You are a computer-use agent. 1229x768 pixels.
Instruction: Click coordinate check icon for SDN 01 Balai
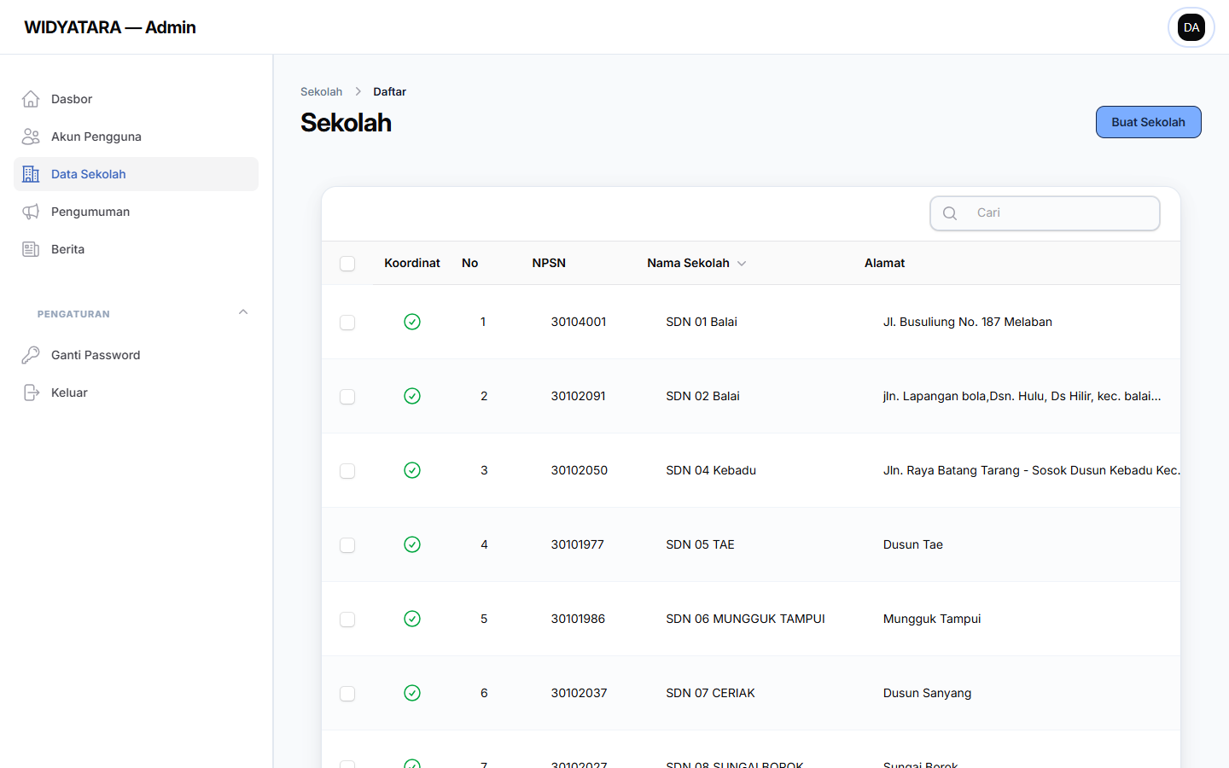click(412, 322)
